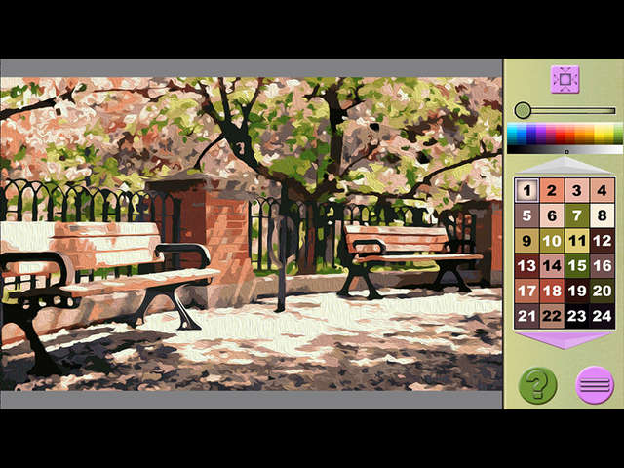Select color swatch number 1

tap(526, 191)
